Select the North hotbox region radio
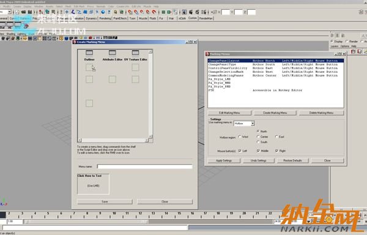 tap(258, 132)
